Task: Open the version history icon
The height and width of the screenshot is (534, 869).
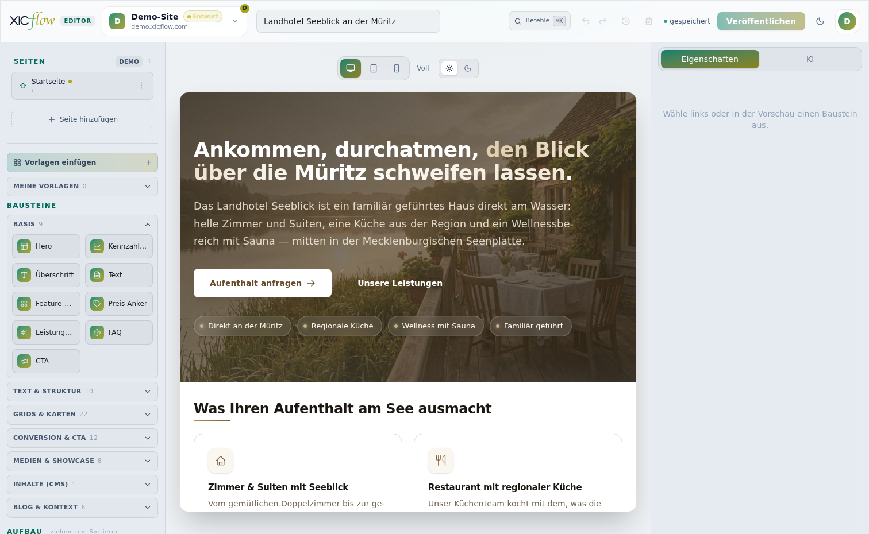Action: point(626,21)
